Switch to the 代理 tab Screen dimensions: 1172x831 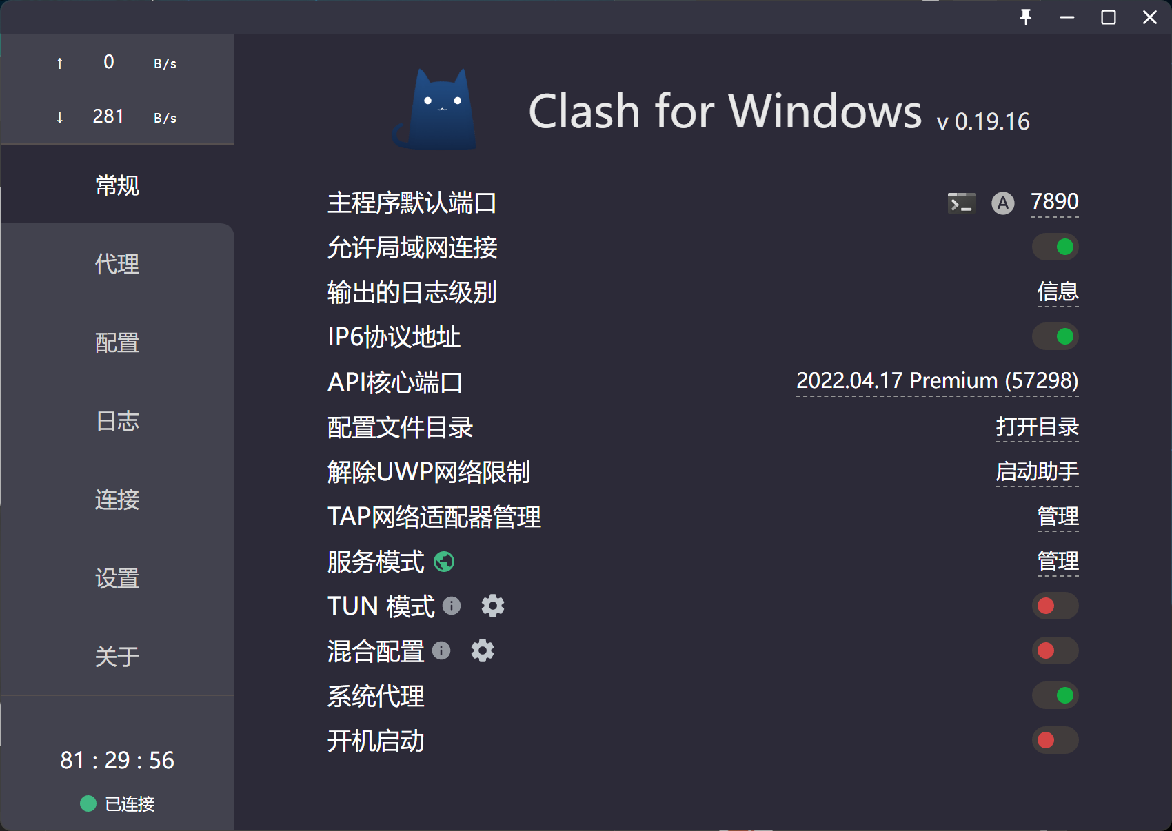[x=117, y=264]
